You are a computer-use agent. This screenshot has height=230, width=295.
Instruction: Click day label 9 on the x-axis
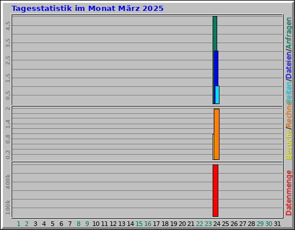coord(87,224)
